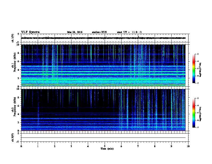Click time axis tick label "8"
The height and width of the screenshot is (164, 212).
155,146
